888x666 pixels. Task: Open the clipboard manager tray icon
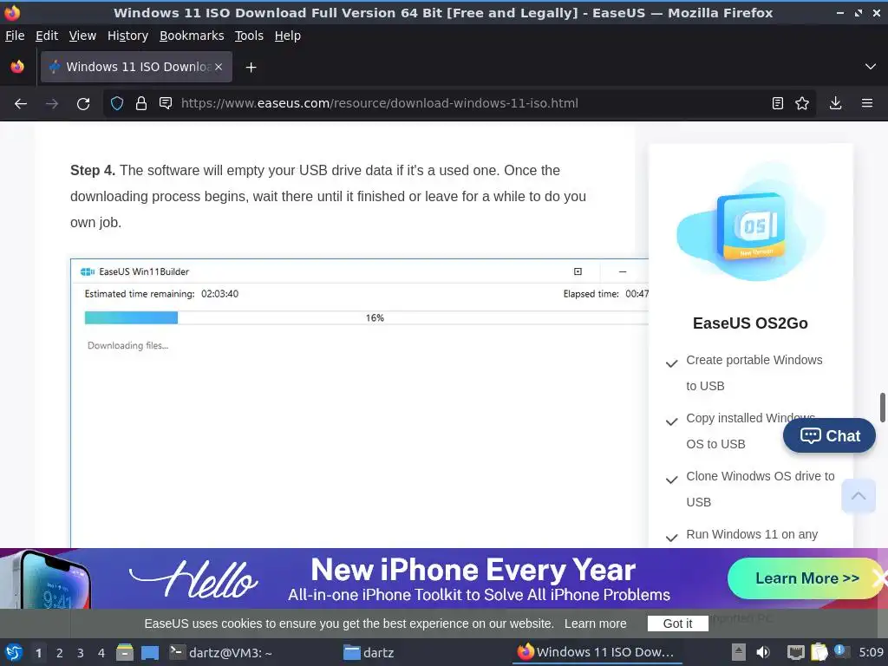coord(819,652)
